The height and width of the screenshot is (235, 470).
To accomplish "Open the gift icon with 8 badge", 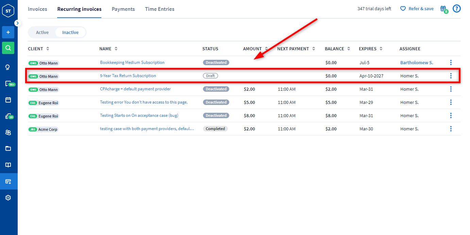I will pyautogui.click(x=444, y=9).
